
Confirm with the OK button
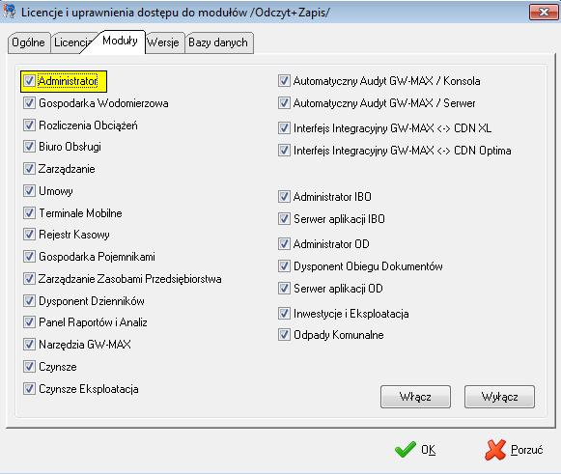click(x=416, y=450)
